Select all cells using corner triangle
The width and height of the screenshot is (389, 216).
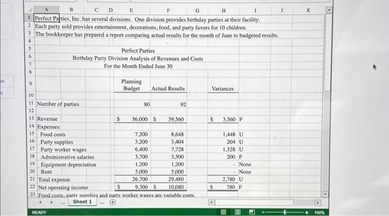(x=30, y=9)
